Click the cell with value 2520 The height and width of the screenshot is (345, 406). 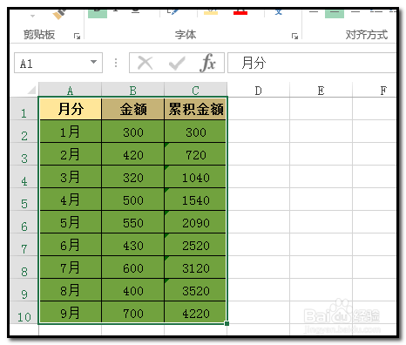click(x=195, y=245)
